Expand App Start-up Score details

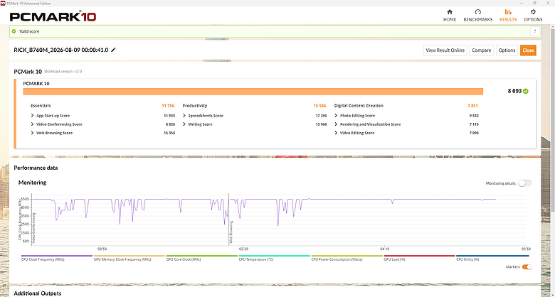[32, 116]
